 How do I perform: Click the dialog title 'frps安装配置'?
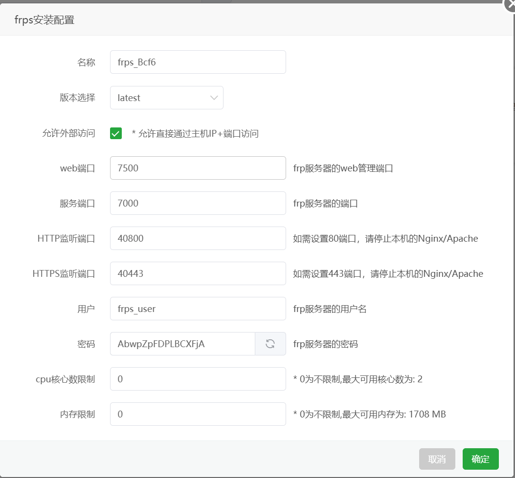tap(45, 20)
